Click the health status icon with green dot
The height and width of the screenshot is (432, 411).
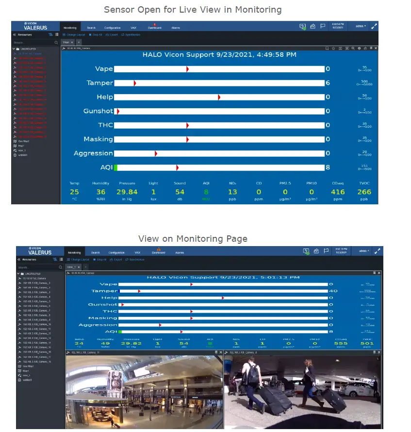click(x=303, y=26)
